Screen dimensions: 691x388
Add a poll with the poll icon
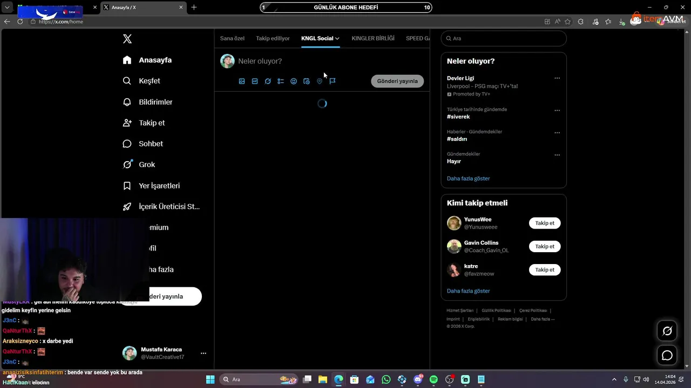click(x=281, y=81)
